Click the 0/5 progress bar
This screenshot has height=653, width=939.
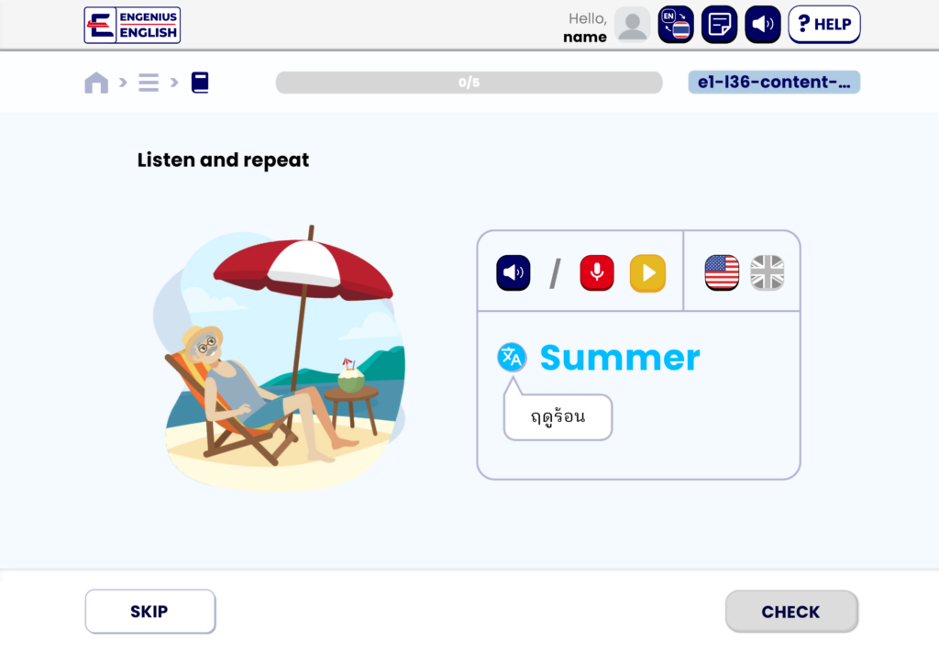click(x=469, y=83)
